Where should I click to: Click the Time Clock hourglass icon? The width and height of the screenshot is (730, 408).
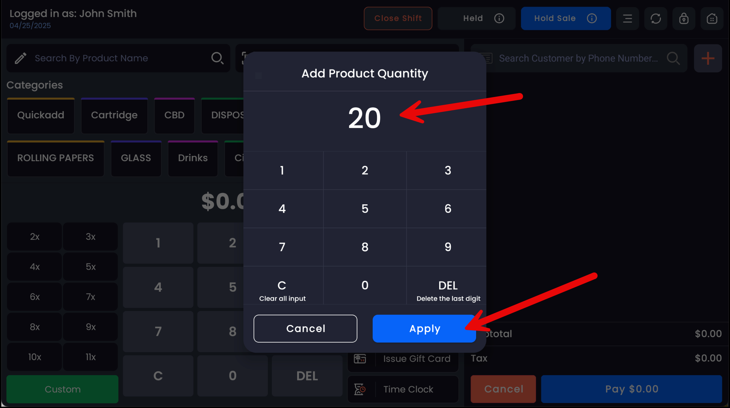[x=360, y=389]
